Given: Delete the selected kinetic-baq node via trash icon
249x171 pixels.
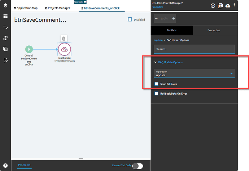Looking at the screenshot, I should tap(64, 39).
